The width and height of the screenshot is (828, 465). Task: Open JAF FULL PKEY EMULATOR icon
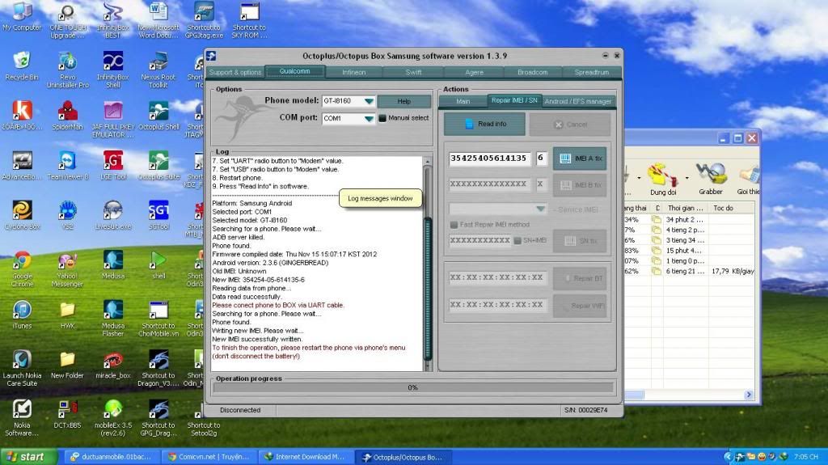(x=113, y=119)
